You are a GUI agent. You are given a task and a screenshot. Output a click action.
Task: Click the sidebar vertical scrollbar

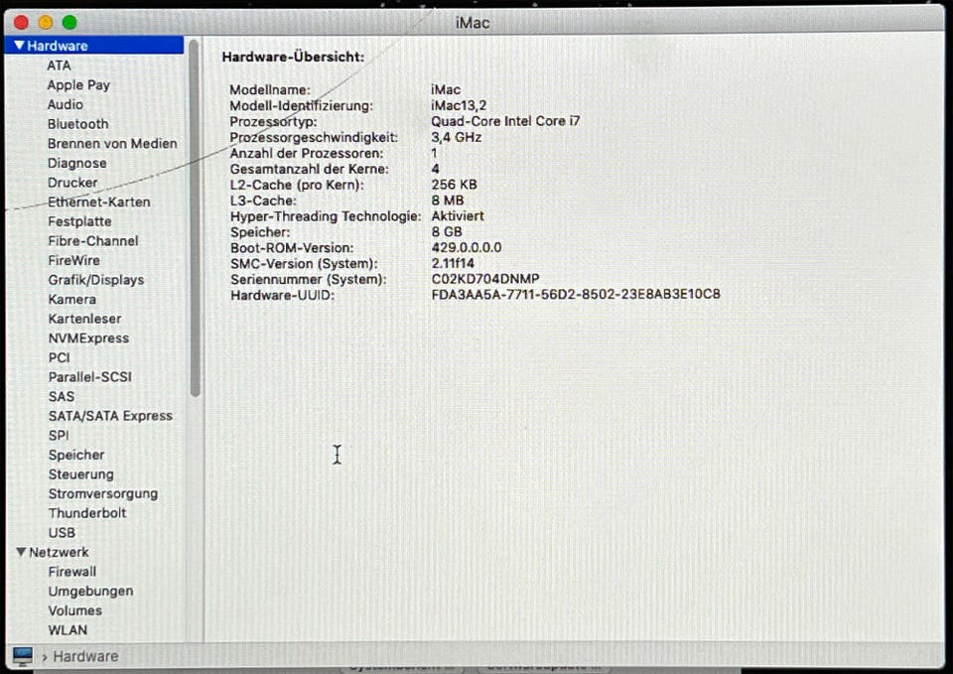coord(195,218)
